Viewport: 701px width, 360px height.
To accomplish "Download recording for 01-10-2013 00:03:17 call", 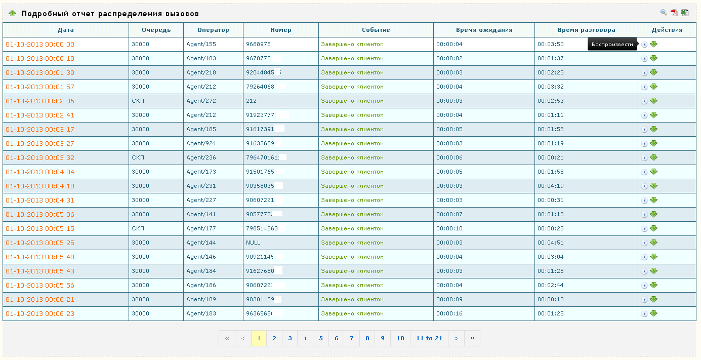I will pos(653,129).
